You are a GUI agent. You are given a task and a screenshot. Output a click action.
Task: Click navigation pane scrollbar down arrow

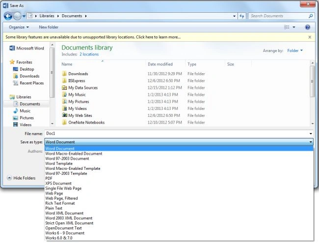pos(53,124)
